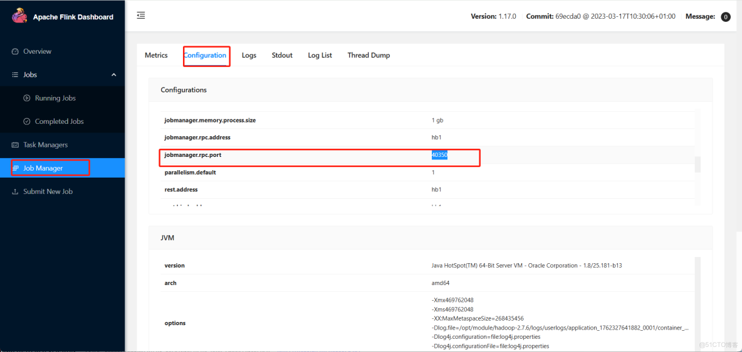This screenshot has width=742, height=352.
Task: Open the Thread Dump tab
Action: [368, 56]
